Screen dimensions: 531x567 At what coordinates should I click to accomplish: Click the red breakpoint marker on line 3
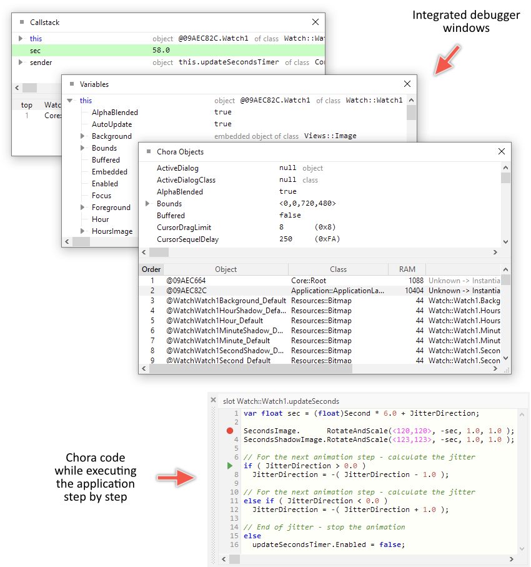230,431
